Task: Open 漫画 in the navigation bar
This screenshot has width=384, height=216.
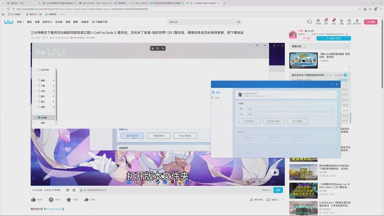Action: pyautogui.click(x=68, y=22)
